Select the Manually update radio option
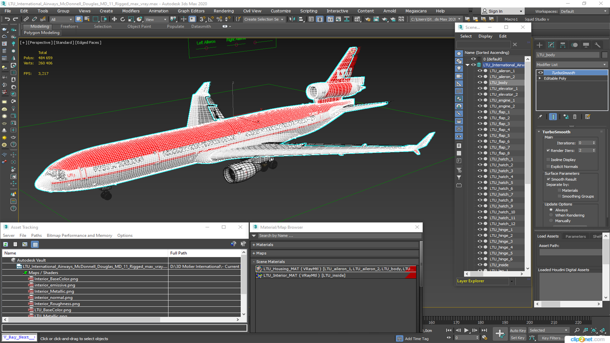This screenshot has height=343, width=610. tap(551, 221)
